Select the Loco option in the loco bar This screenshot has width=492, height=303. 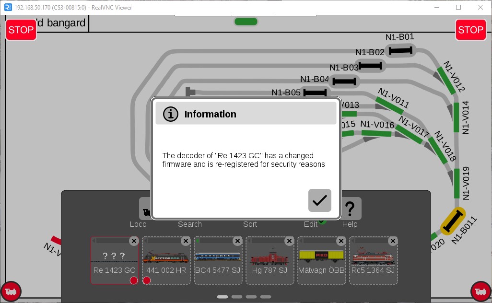138,224
